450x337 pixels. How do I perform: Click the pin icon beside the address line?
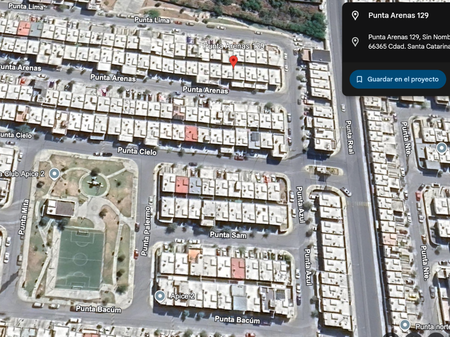tap(355, 42)
